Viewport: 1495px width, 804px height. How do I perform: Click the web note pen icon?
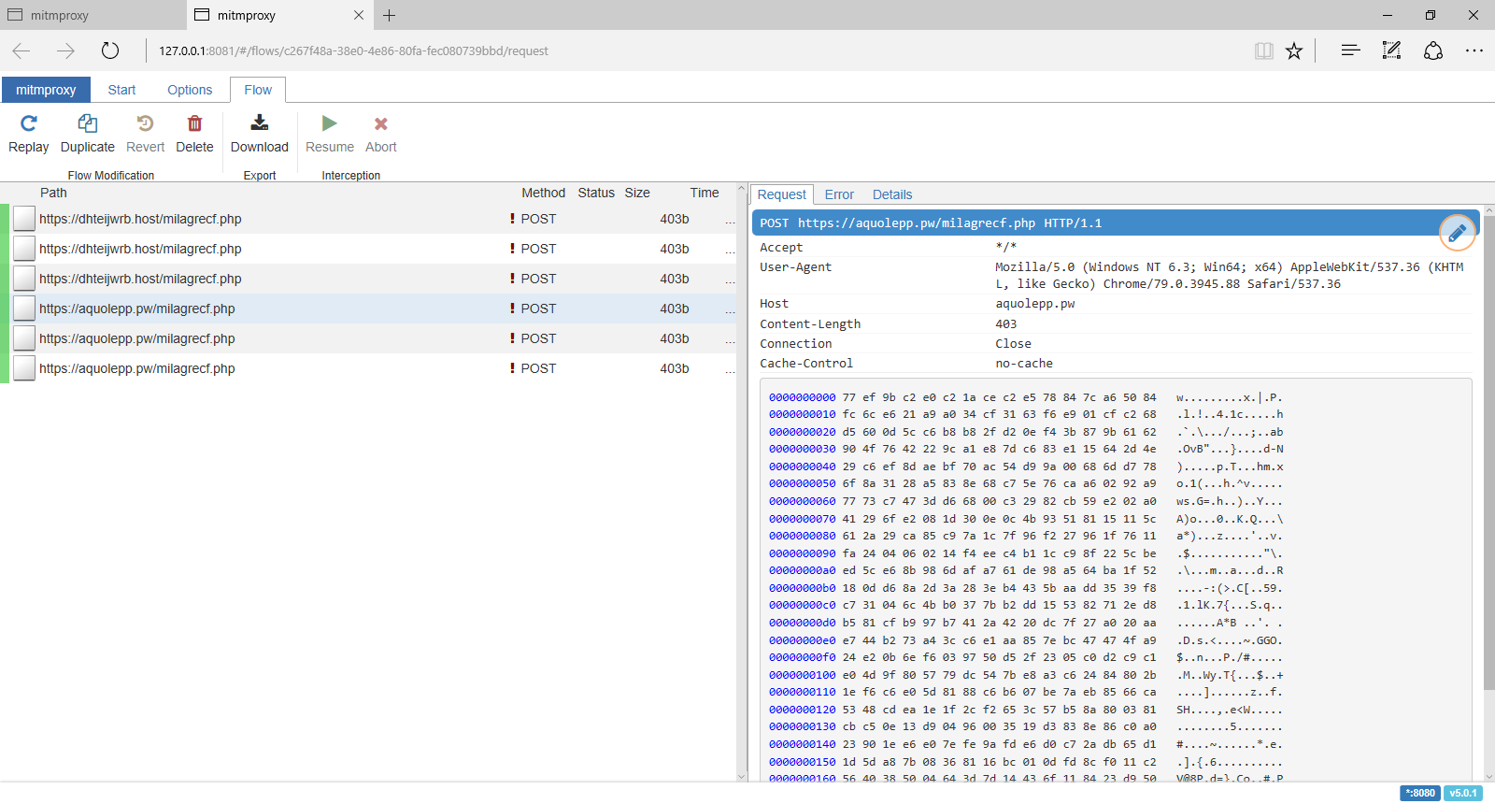coord(1391,50)
